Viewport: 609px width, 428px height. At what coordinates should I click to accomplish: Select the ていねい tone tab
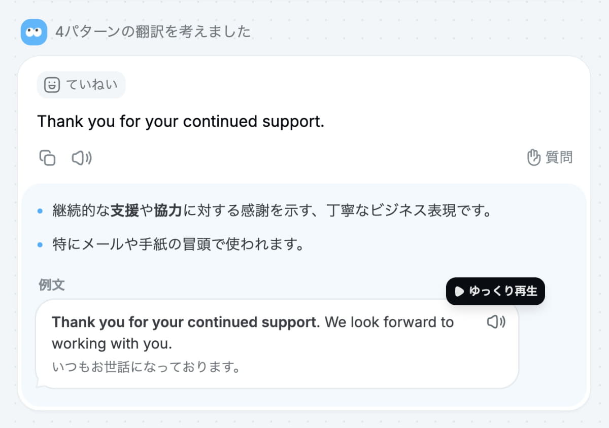tap(81, 85)
